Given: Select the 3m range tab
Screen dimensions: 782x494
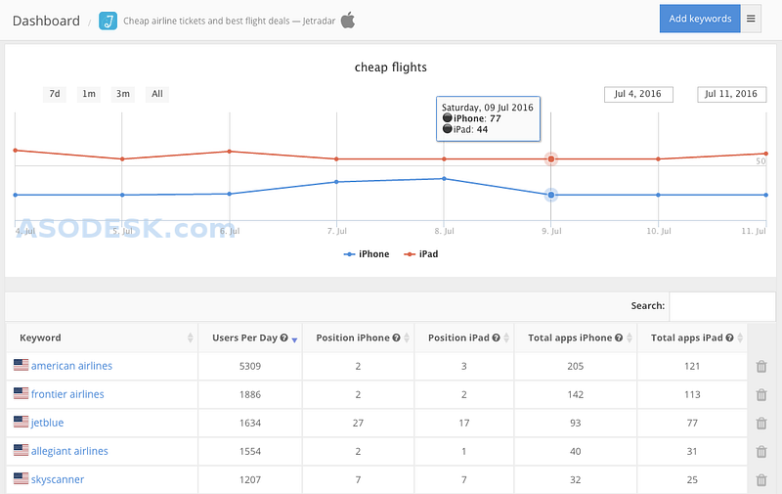Looking at the screenshot, I should coord(123,94).
